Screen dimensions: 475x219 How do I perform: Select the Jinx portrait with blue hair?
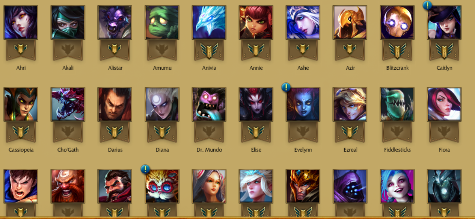click(x=397, y=186)
